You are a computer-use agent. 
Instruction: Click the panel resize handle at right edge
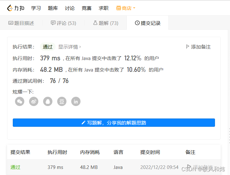[229, 136]
